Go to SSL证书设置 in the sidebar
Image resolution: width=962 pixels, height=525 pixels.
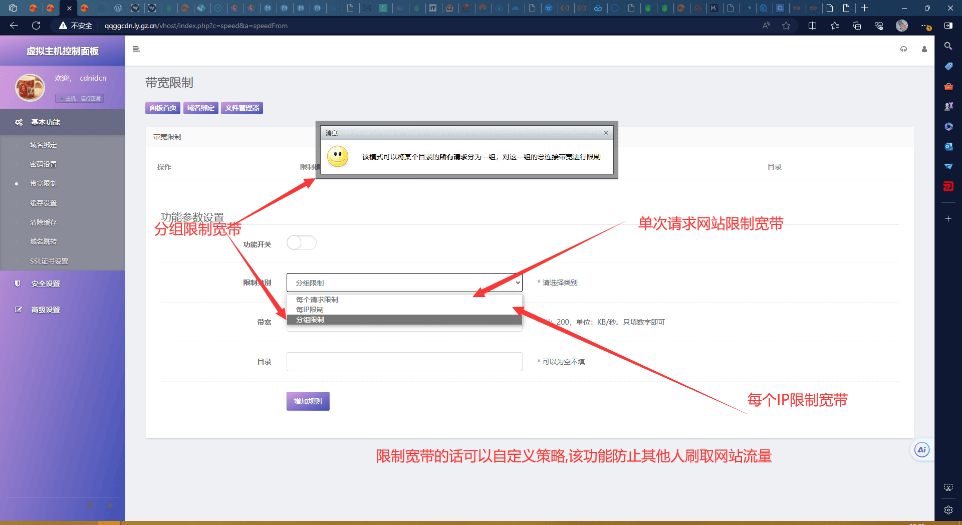tap(49, 261)
